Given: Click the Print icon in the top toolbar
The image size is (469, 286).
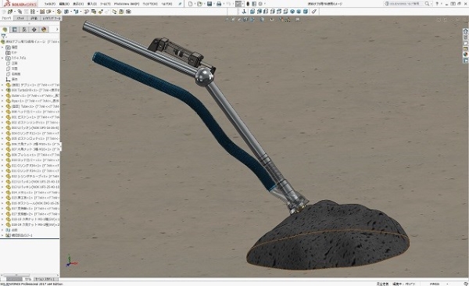Looking at the screenshot, I should coord(219,4).
